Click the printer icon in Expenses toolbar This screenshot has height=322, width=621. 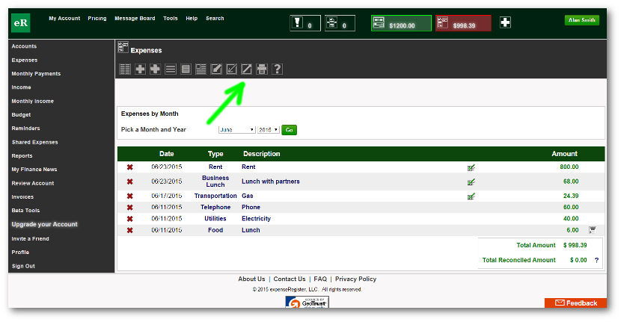[x=262, y=69]
